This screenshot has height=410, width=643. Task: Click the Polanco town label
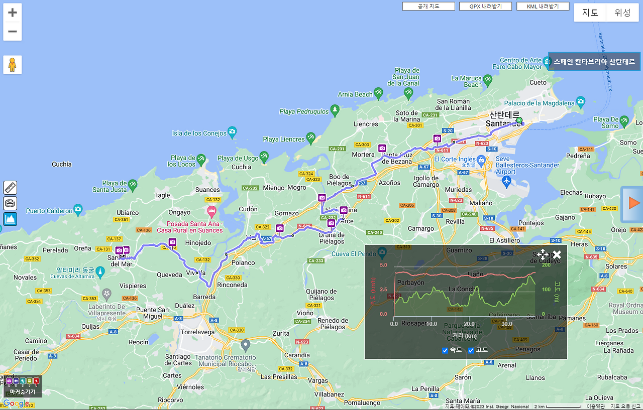pyautogui.click(x=243, y=262)
